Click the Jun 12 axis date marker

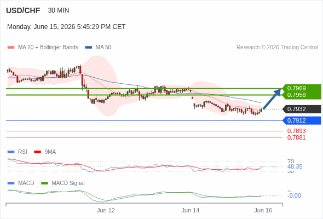coord(106,210)
